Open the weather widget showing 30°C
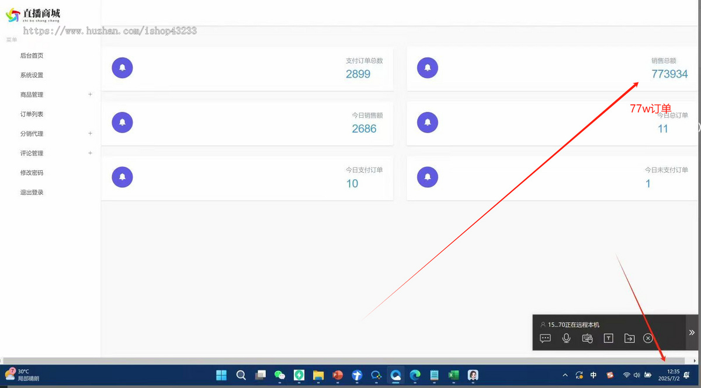This screenshot has height=388, width=701. click(22, 375)
